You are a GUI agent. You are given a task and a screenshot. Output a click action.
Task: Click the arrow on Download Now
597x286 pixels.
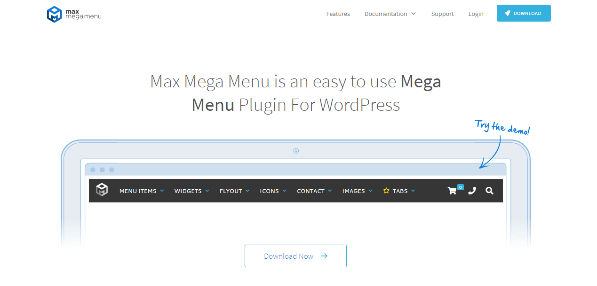click(x=324, y=256)
